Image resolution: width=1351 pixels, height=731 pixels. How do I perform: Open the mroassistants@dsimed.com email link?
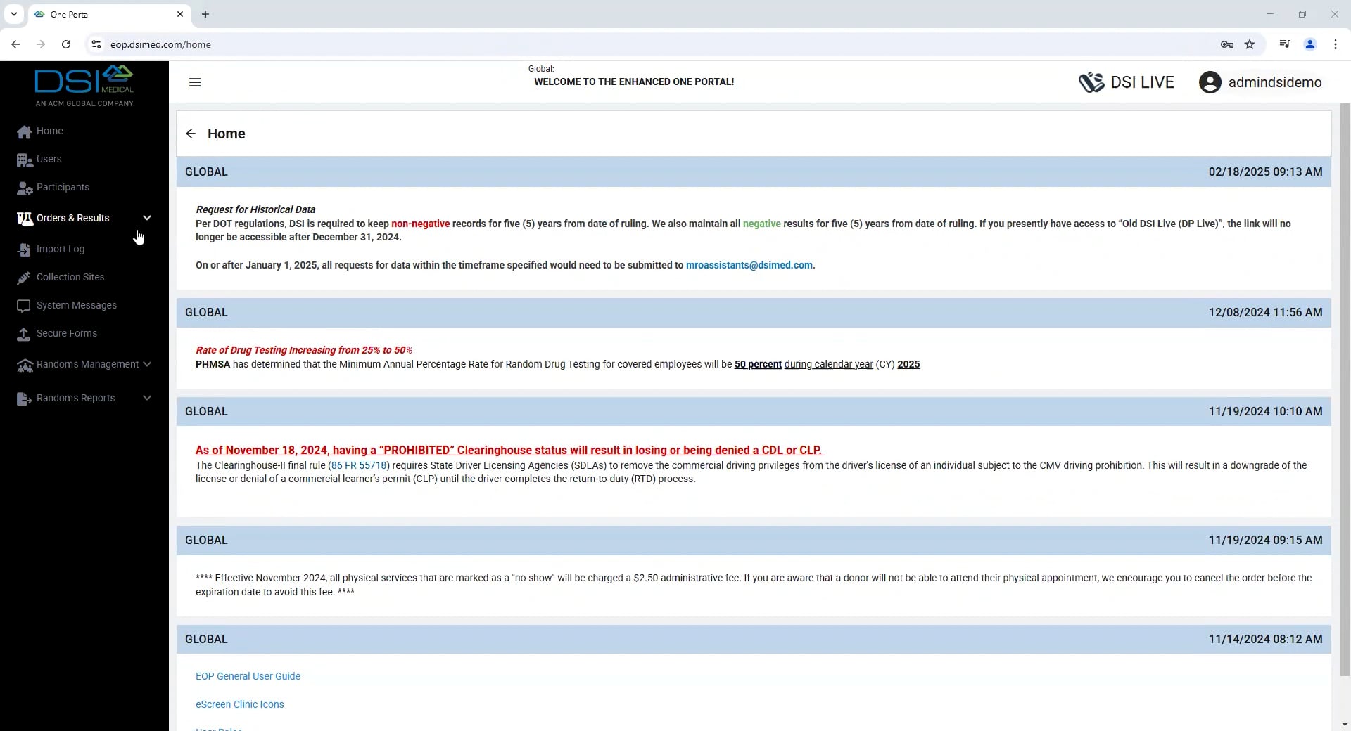click(749, 265)
